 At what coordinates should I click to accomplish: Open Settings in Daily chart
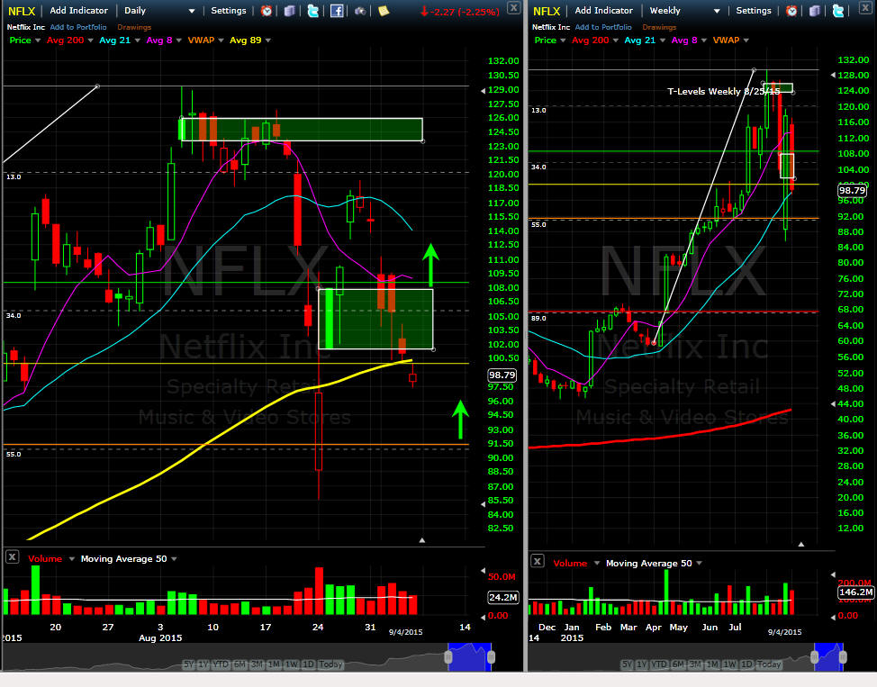[x=228, y=11]
